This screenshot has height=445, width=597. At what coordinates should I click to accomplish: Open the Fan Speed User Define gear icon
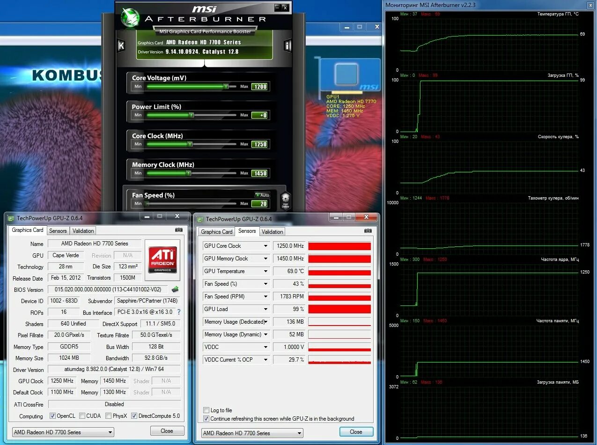[x=285, y=200]
